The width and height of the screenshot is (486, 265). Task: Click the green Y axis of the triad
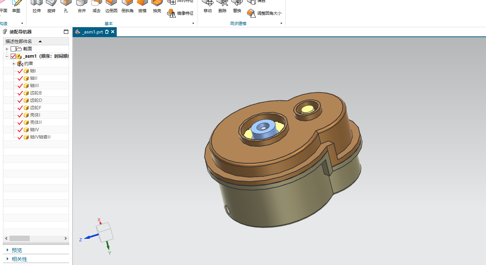pos(108,246)
